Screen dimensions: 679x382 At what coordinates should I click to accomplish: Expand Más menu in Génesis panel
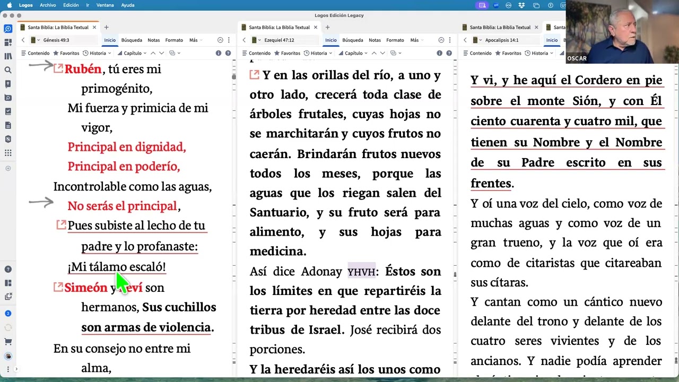pyautogui.click(x=196, y=40)
